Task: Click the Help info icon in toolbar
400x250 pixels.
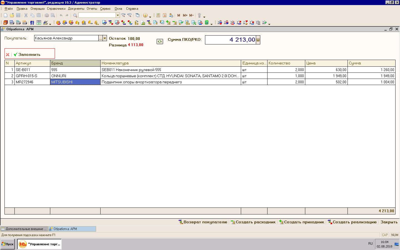Action: 145,16
